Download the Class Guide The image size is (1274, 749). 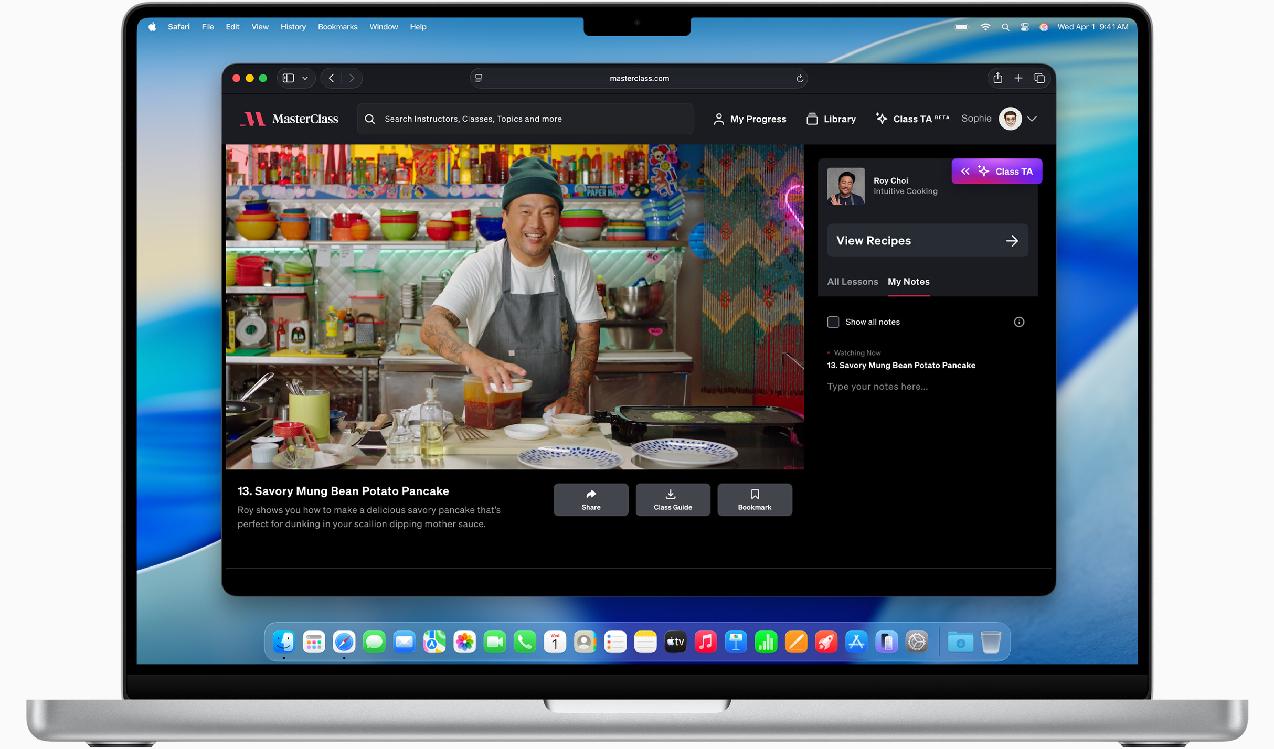point(672,500)
